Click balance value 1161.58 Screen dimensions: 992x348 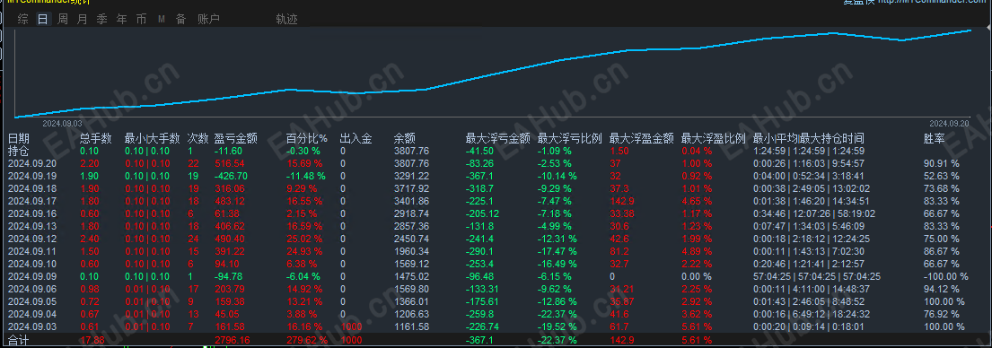pos(411,326)
